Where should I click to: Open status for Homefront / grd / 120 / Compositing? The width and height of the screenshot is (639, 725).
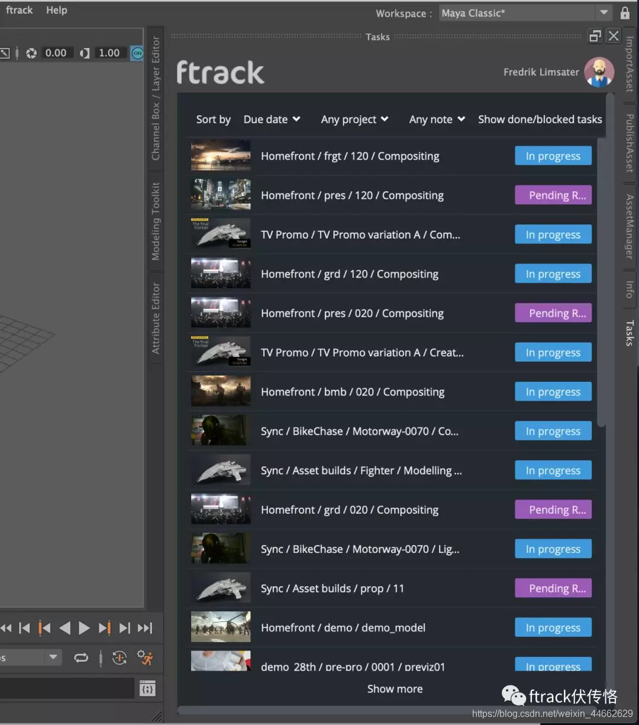pyautogui.click(x=553, y=274)
